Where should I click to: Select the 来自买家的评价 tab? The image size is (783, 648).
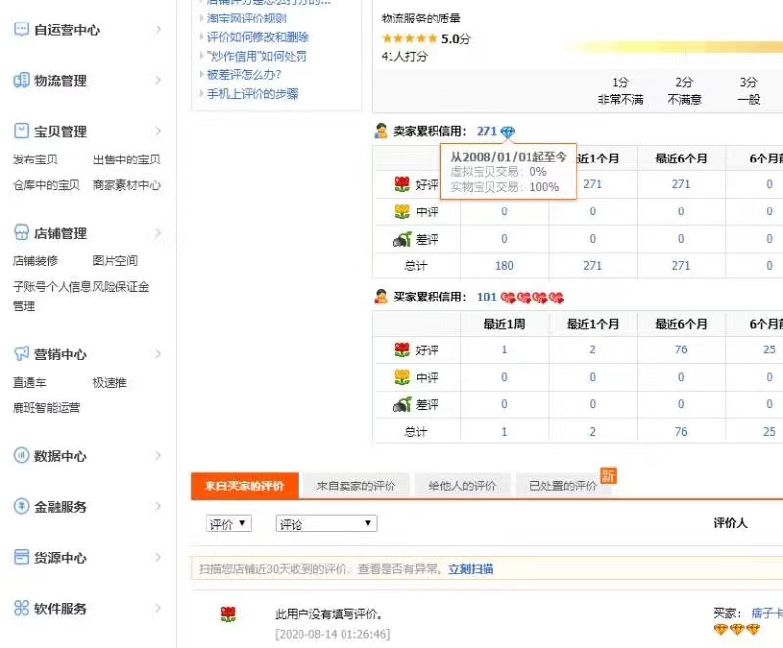(245, 486)
